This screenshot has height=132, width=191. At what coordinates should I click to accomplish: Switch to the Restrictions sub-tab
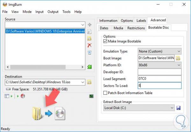tap(136, 28)
